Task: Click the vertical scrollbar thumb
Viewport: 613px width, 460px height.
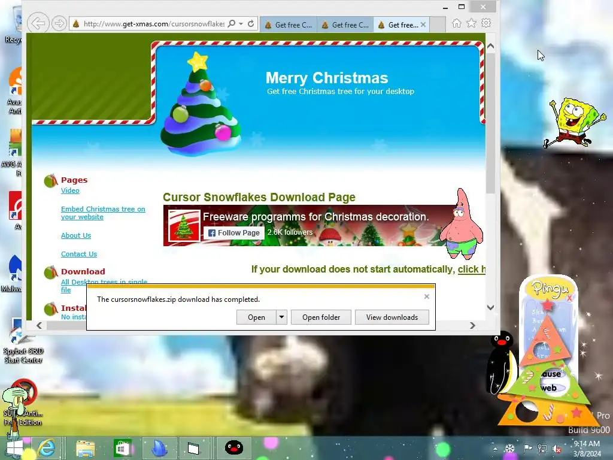Action: [490, 123]
